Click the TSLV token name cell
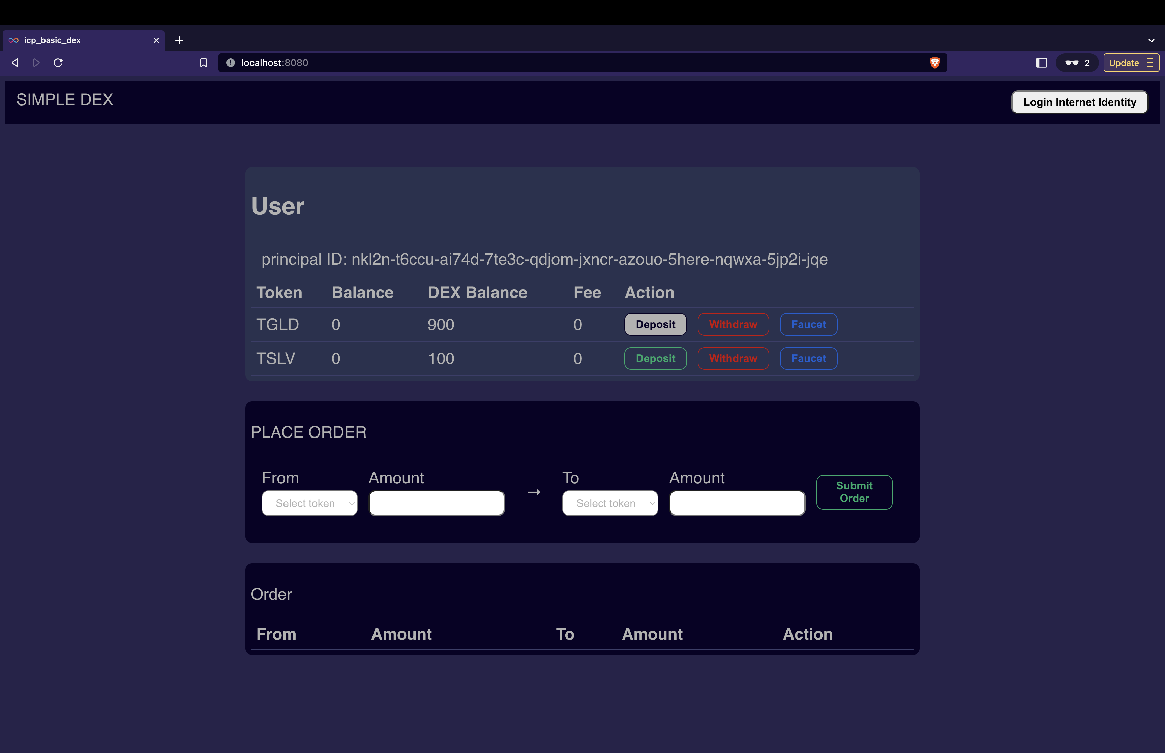Image resolution: width=1165 pixels, height=753 pixels. click(275, 358)
